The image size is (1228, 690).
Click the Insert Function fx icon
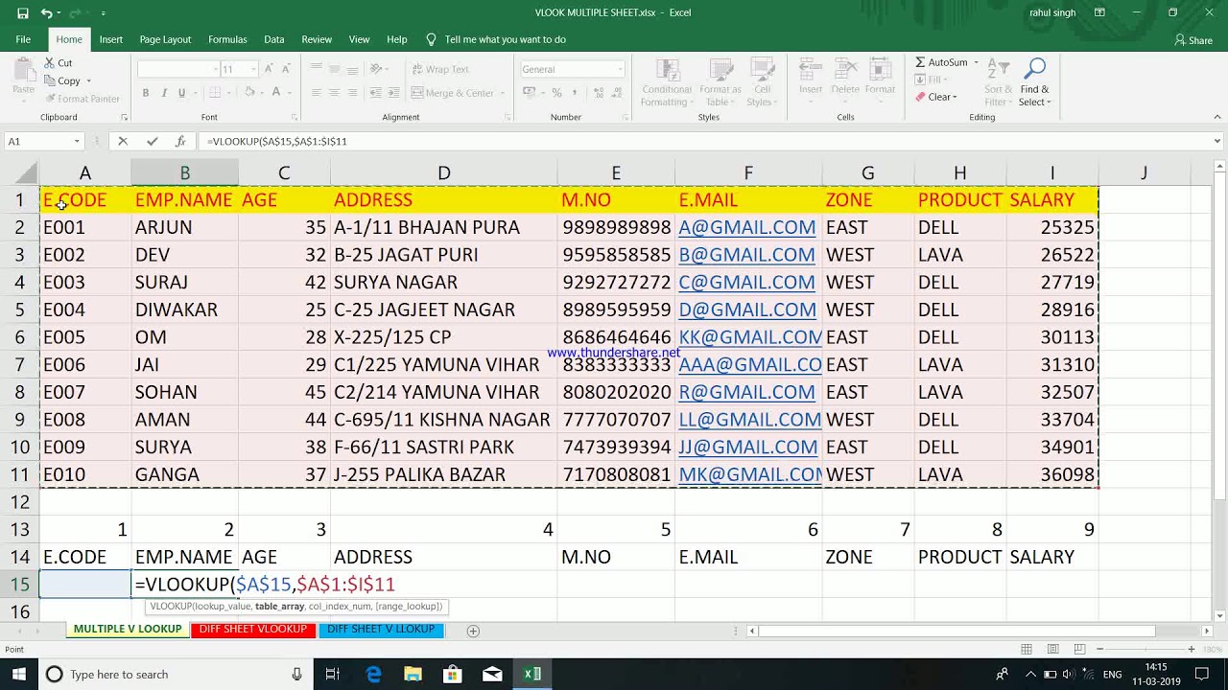click(x=180, y=141)
